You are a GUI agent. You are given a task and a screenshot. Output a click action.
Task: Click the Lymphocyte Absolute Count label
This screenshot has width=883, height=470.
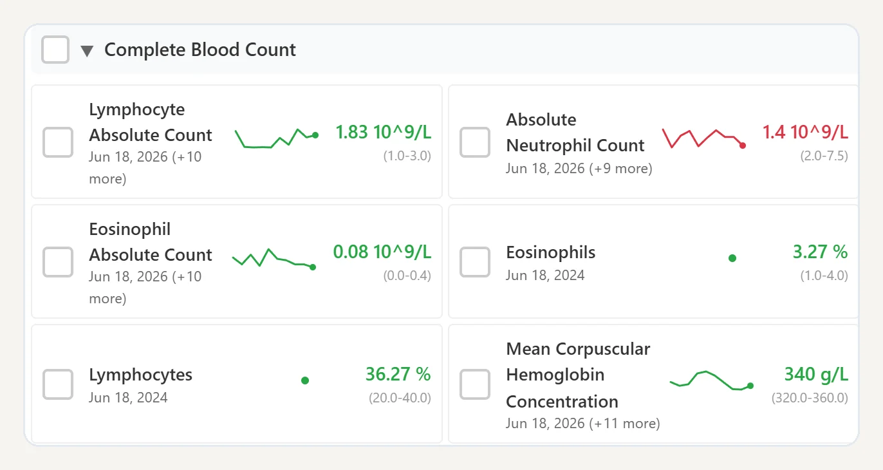151,122
